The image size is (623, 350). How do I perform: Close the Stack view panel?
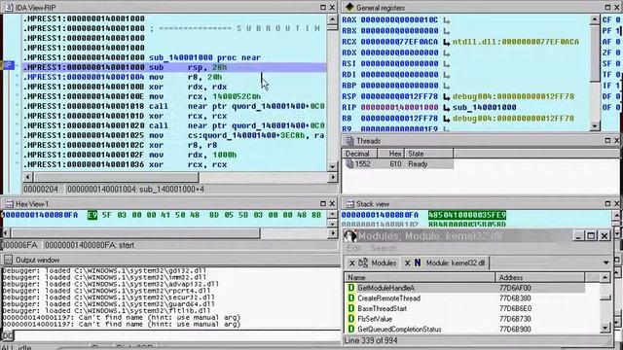617,203
